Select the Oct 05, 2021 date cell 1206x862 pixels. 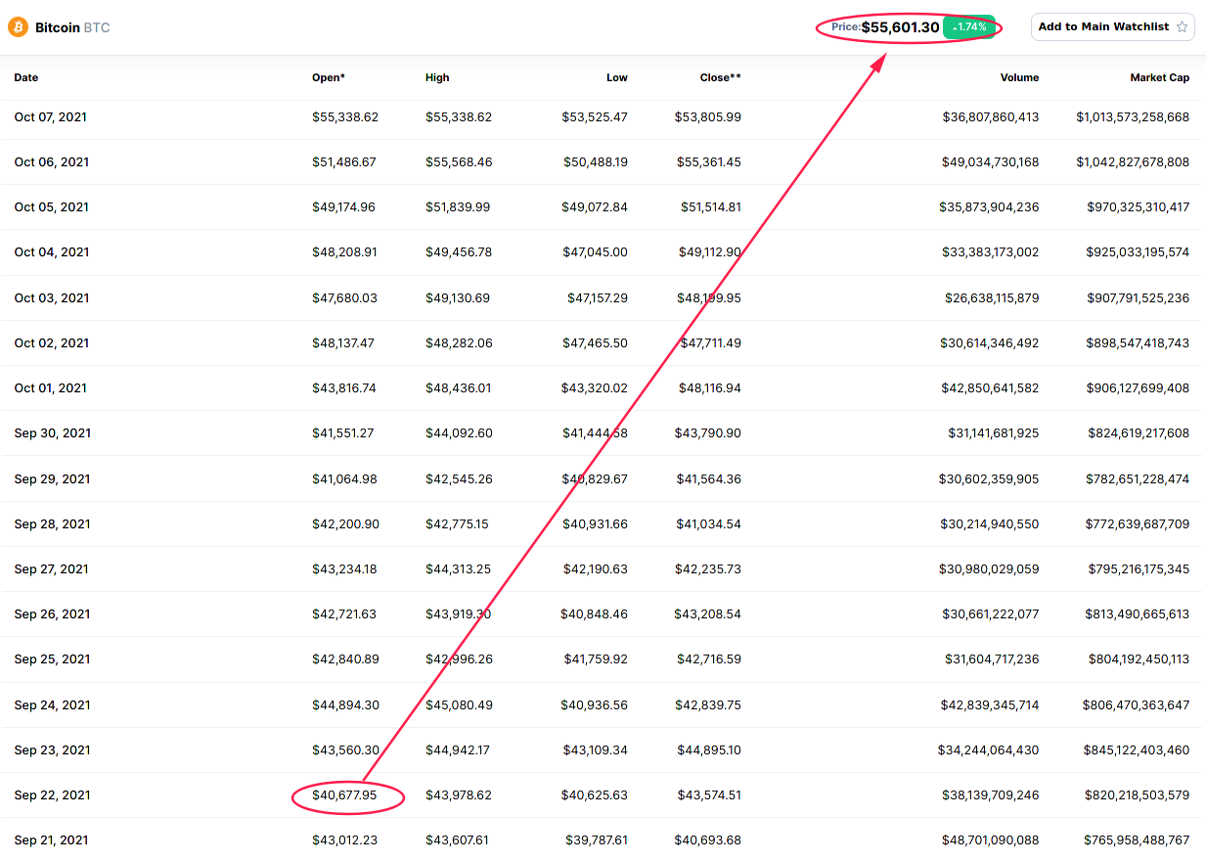point(52,206)
